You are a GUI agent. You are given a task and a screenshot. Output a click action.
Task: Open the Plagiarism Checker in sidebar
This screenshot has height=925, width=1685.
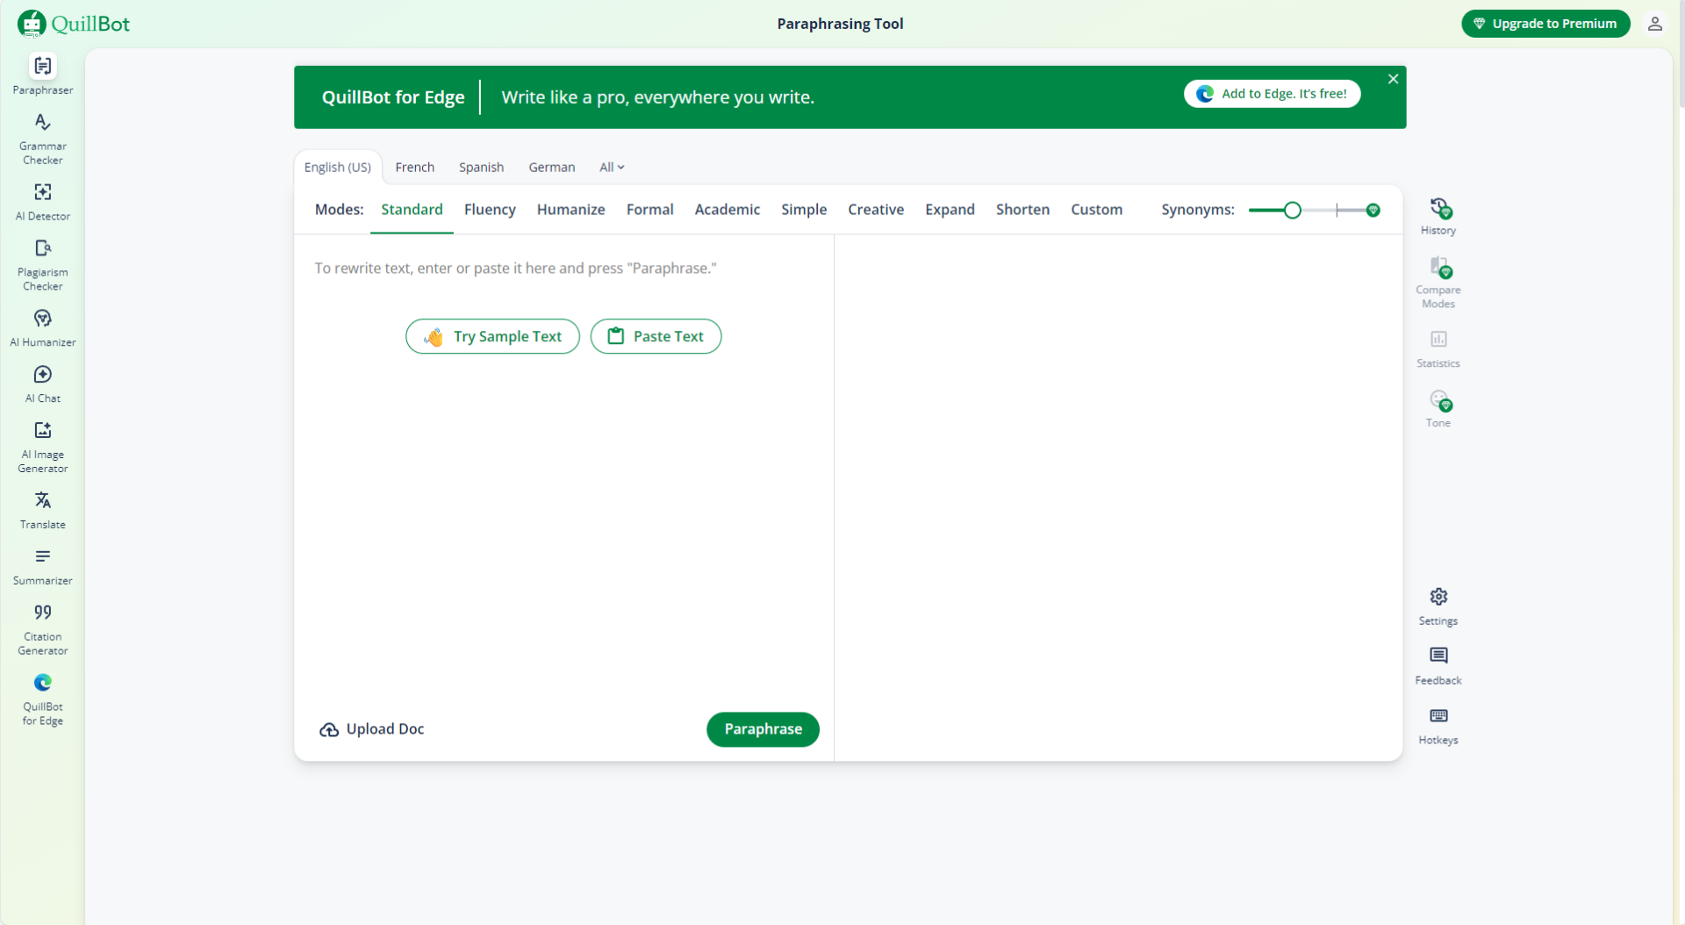click(x=42, y=264)
